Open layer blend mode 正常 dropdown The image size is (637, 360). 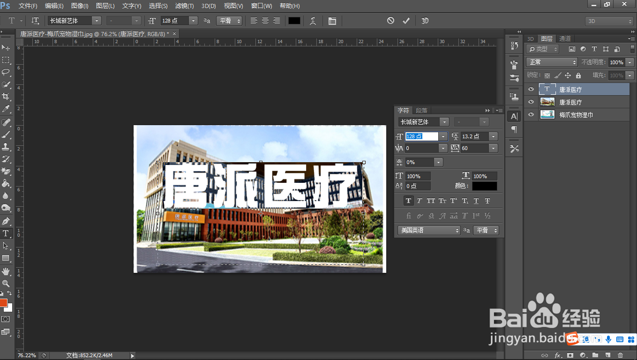point(552,62)
